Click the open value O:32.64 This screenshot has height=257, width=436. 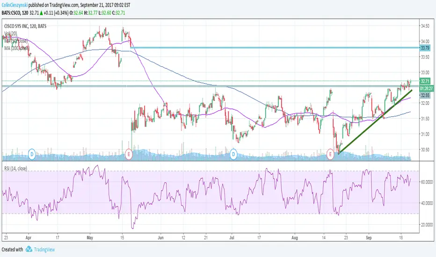pos(76,13)
